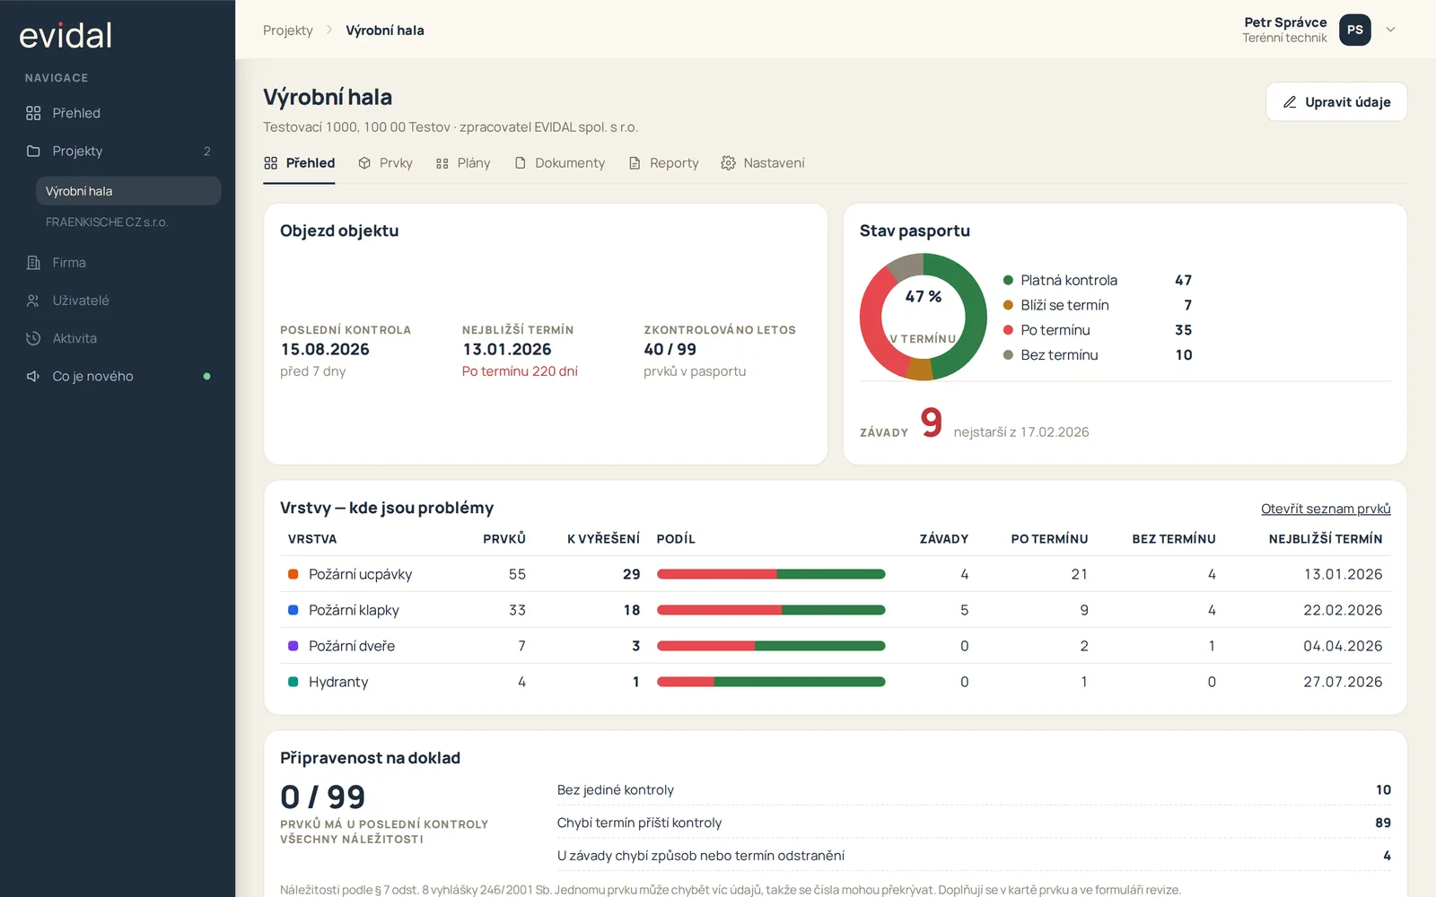Click the grid icon beside Plány tab
The height and width of the screenshot is (897, 1436).
(x=442, y=163)
